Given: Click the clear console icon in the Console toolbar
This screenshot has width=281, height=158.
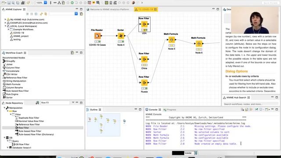Looking at the screenshot, I should [x=242, y=110].
